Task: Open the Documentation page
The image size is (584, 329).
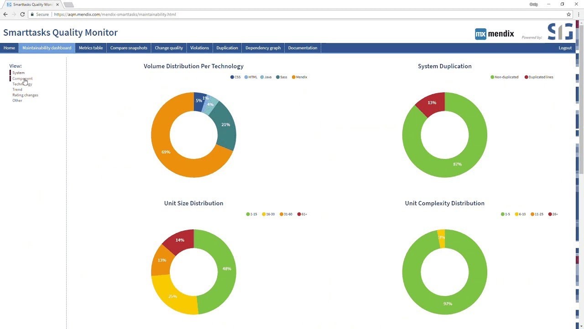Action: (x=302, y=48)
